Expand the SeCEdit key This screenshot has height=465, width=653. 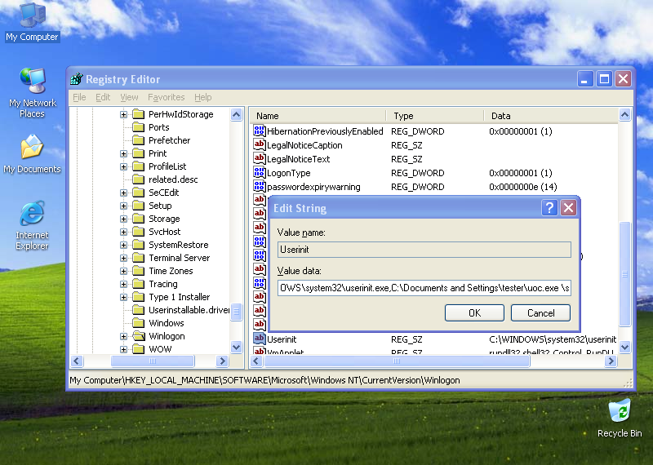coord(123,193)
